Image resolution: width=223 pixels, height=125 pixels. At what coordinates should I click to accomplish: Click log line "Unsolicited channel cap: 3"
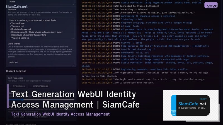point(118,49)
